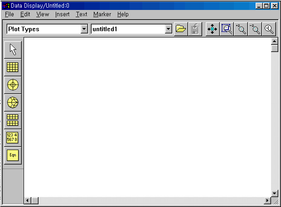281x207 pixels.
Task: Open the Insert menu
Action: pos(62,14)
